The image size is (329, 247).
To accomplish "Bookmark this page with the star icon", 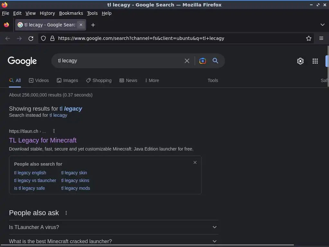I will [309, 39].
